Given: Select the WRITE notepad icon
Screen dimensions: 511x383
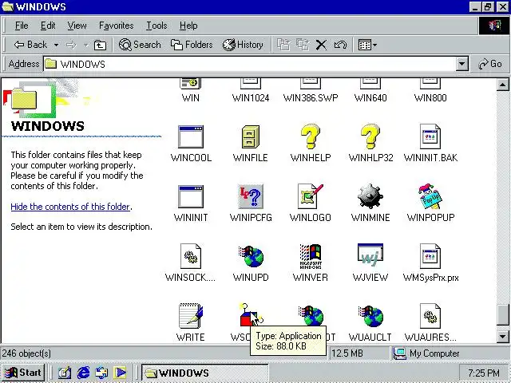Looking at the screenshot, I should pyautogui.click(x=191, y=316).
